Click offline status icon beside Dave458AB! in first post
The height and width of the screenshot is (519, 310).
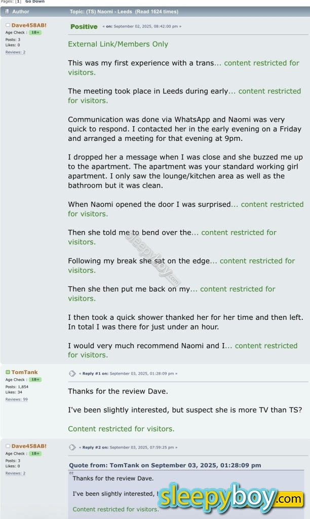[x=8, y=25]
